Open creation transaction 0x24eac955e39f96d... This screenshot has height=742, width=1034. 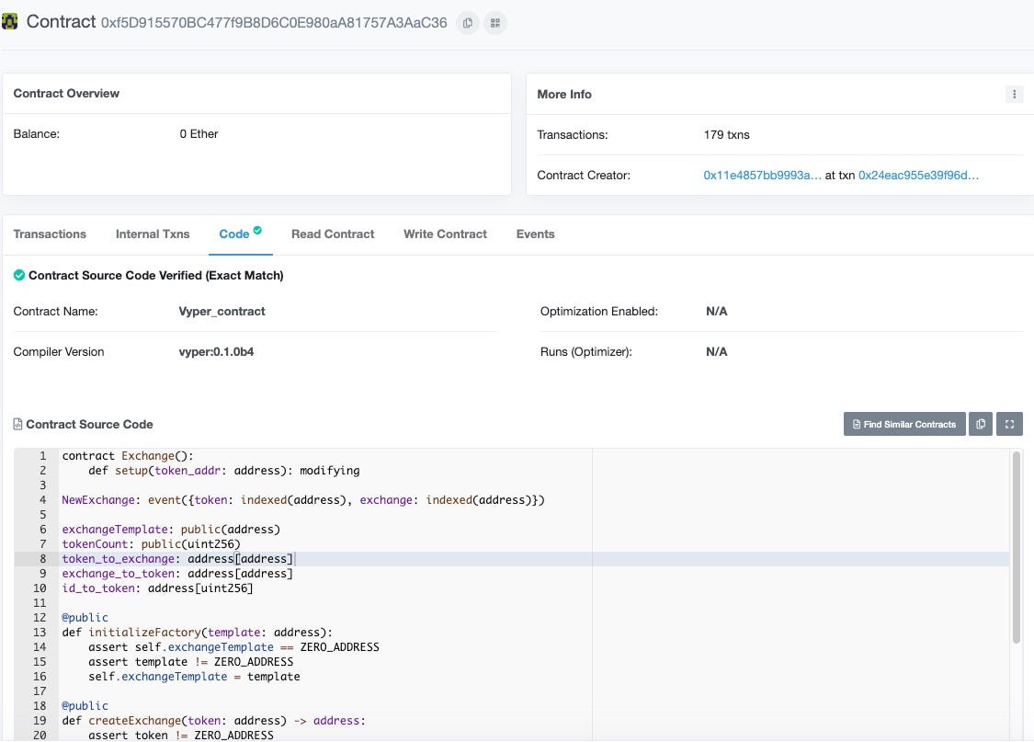tap(918, 176)
